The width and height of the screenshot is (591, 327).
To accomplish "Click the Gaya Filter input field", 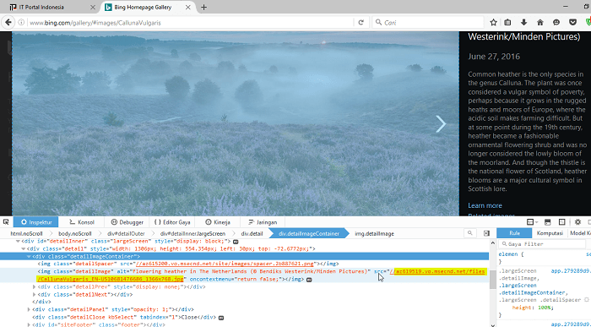I will (x=542, y=244).
